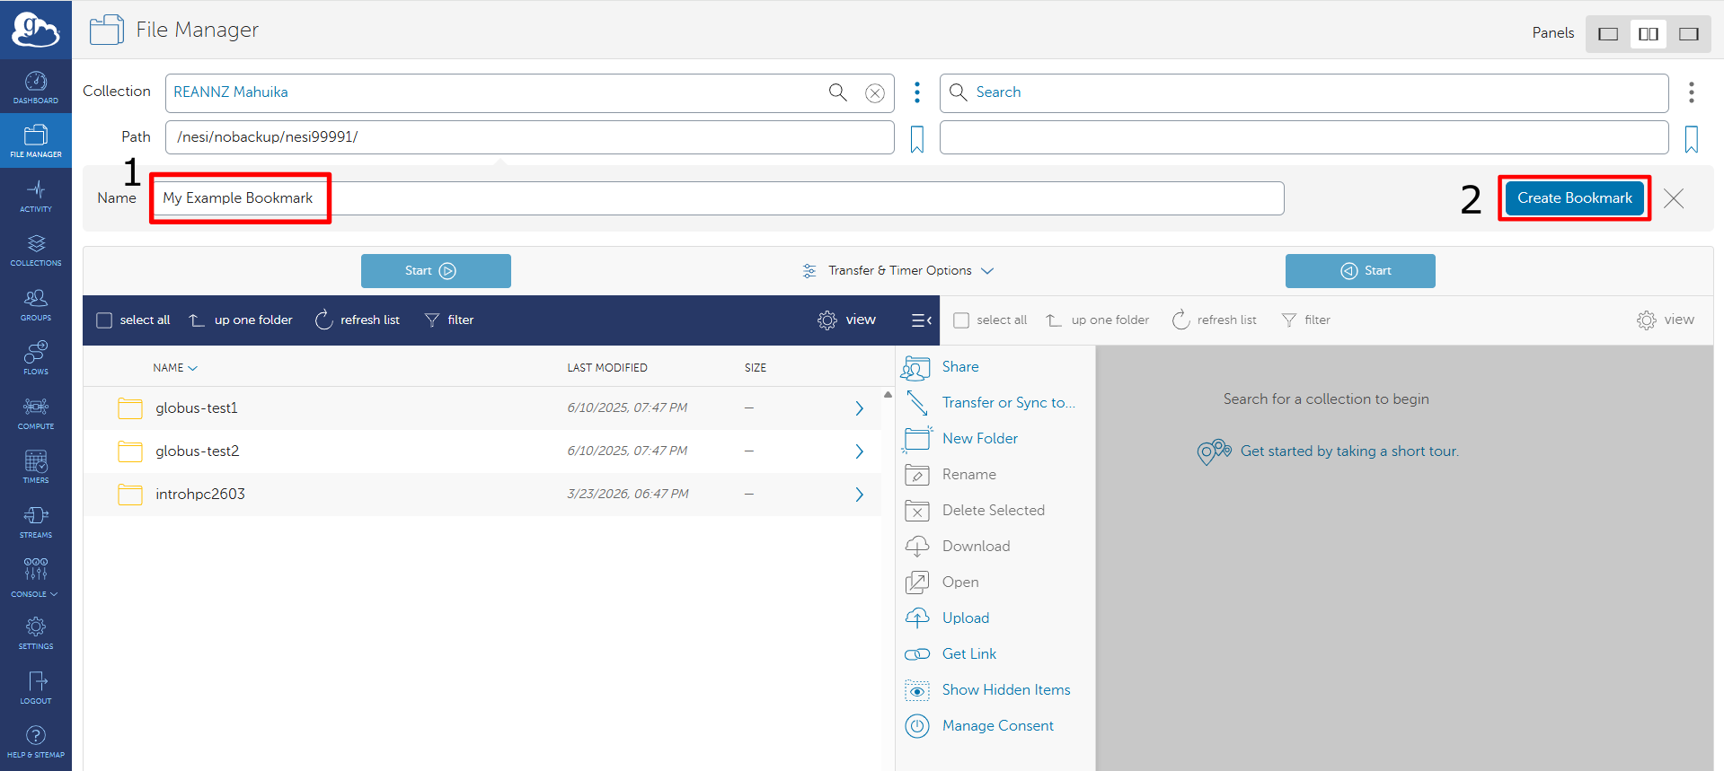The image size is (1724, 771).
Task: Click the short tour link
Action: (x=1349, y=451)
